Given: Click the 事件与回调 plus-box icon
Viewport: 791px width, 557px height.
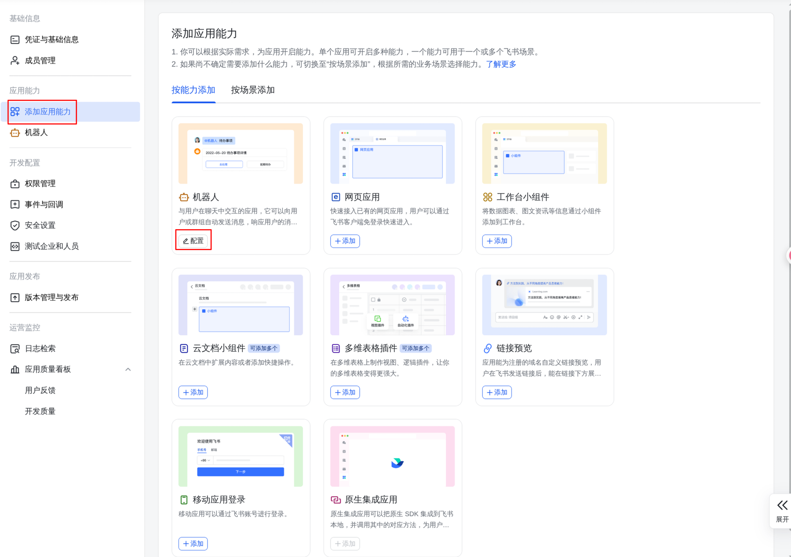Looking at the screenshot, I should 15,205.
